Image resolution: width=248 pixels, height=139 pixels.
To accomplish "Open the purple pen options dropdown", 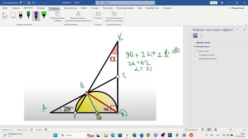I will [39, 20].
